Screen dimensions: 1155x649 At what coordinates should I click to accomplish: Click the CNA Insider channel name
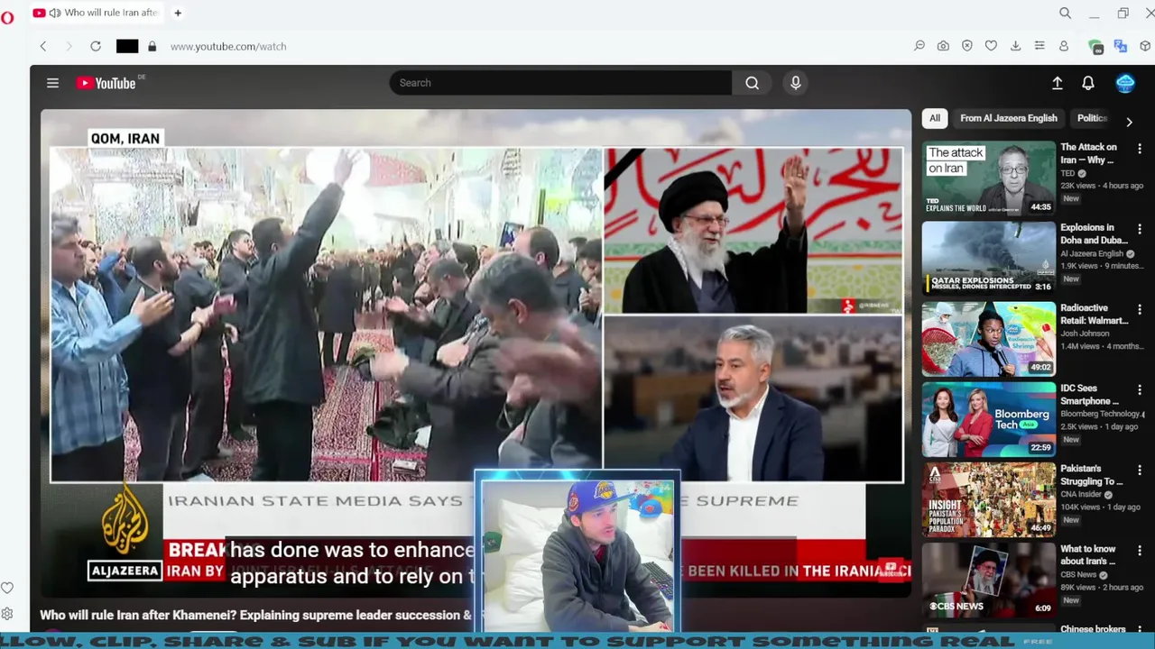[1083, 494]
